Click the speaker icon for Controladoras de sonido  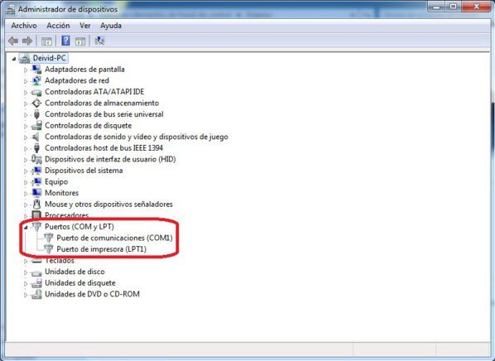36,137
